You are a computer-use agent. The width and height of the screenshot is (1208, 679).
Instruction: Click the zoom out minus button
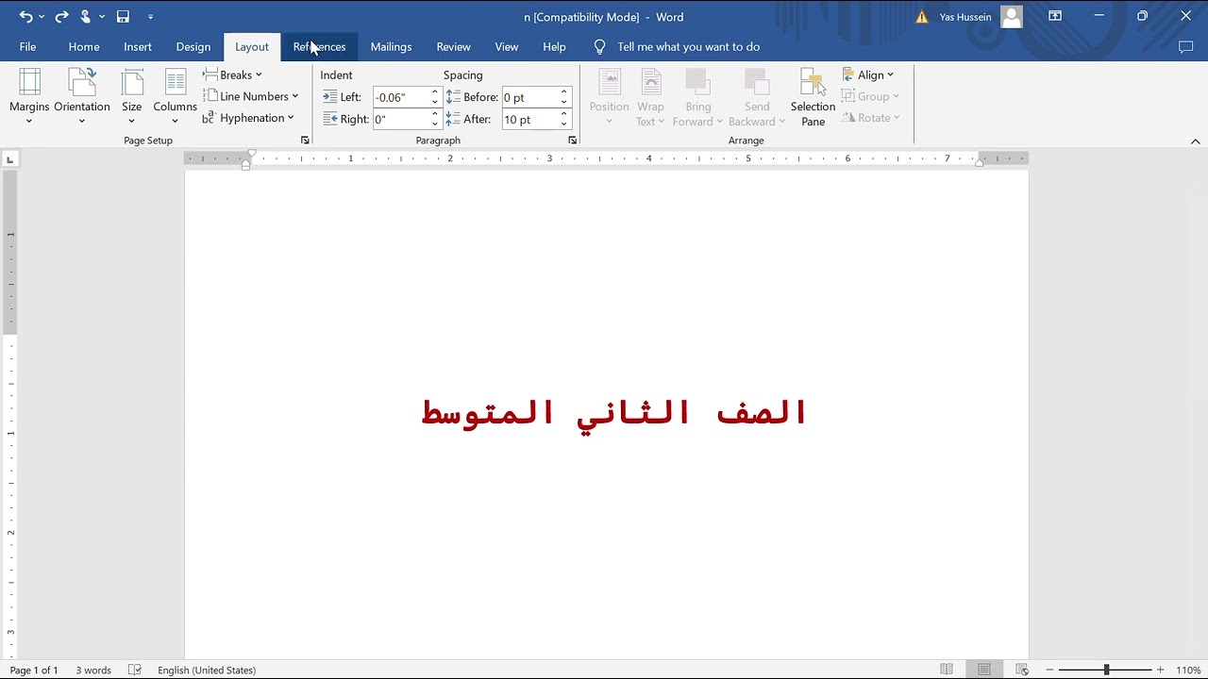tap(1049, 670)
